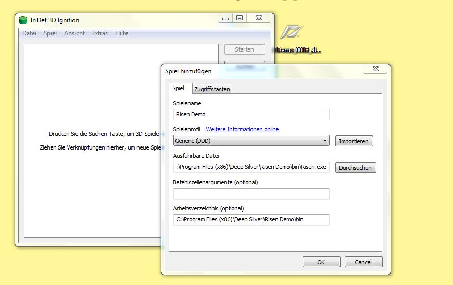Expand the Spieleprofil Generic (DDD) dropdown
This screenshot has width=453, height=285.
[x=251, y=141]
